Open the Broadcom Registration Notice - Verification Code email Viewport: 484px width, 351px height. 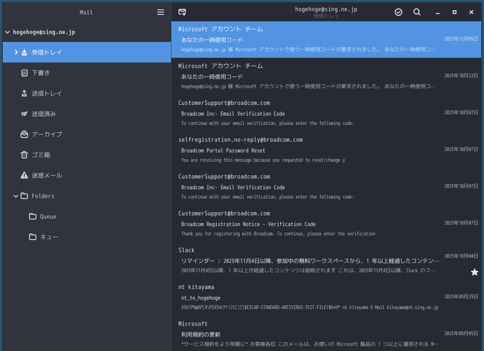point(326,224)
